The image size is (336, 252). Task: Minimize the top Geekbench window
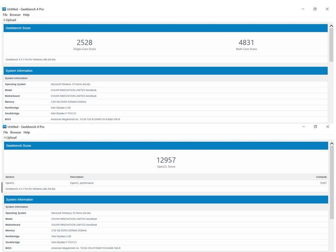[x=303, y=9]
